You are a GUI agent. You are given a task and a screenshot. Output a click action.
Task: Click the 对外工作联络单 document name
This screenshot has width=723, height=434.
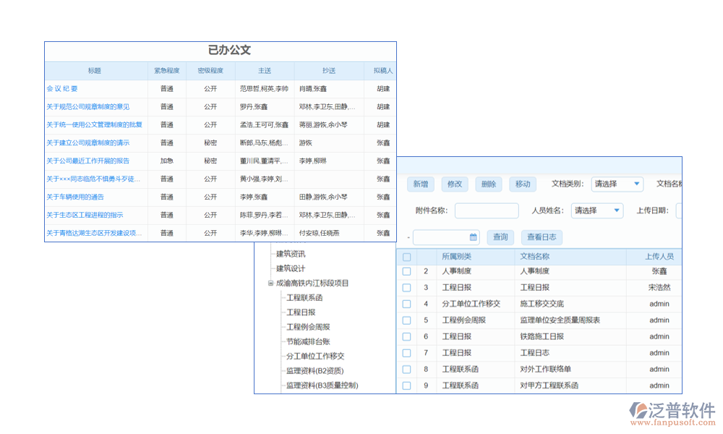(x=545, y=370)
